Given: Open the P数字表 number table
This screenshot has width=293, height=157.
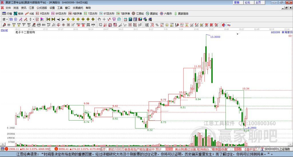Looking at the screenshot, I should (75, 14).
